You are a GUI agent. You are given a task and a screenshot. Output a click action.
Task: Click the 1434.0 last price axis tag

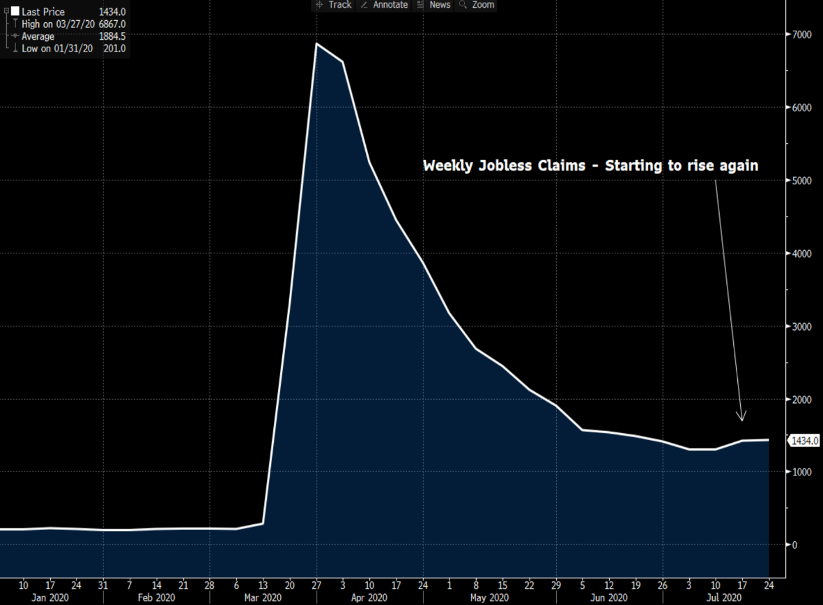[x=803, y=441]
